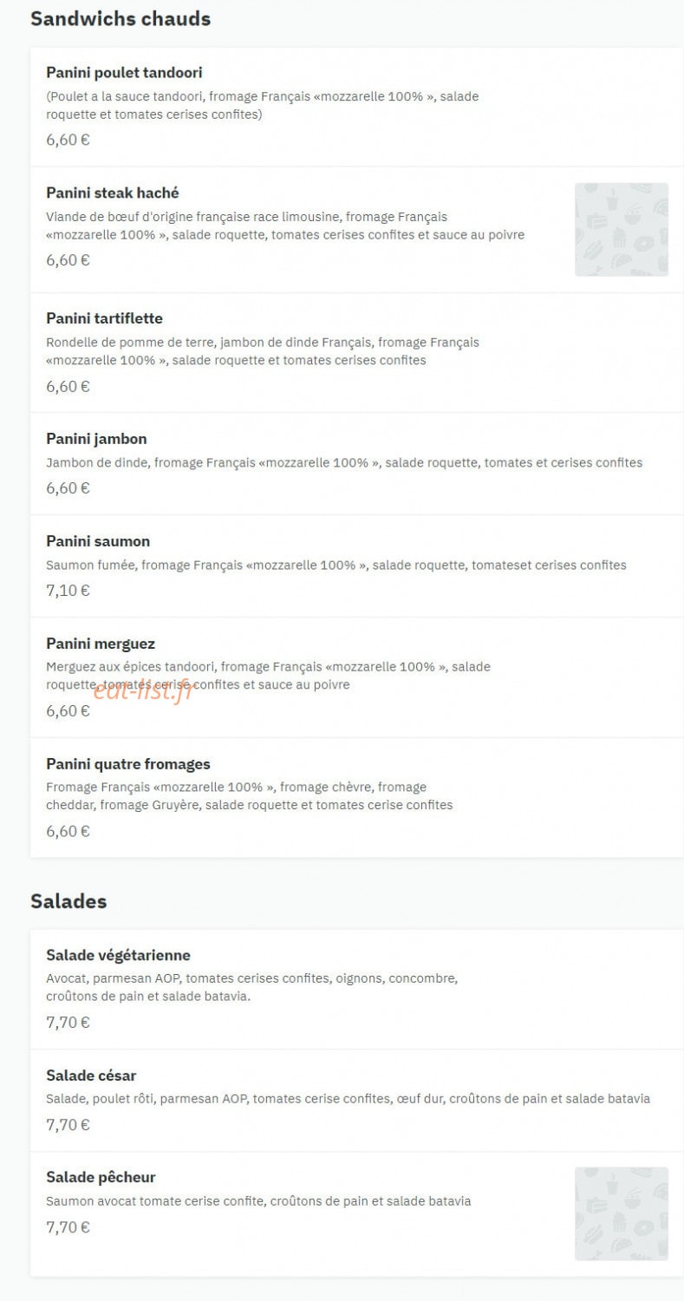Click the Sandwichs chauds section heading
The image size is (684, 1301).
(x=121, y=18)
